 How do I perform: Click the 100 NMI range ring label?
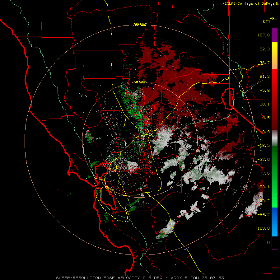[140, 25]
